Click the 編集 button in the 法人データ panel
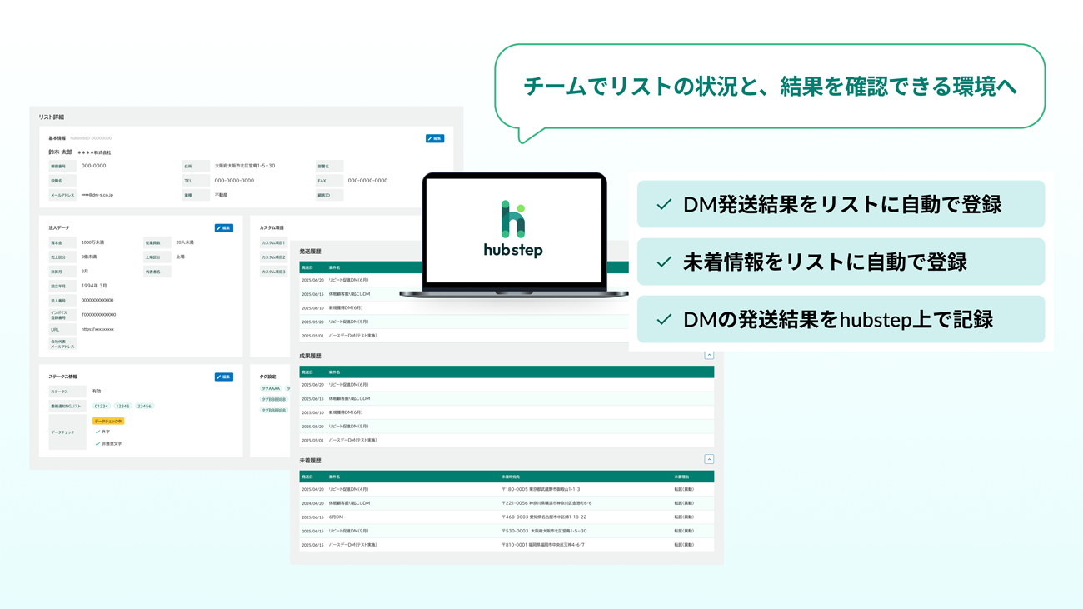The width and height of the screenshot is (1083, 609). [224, 227]
